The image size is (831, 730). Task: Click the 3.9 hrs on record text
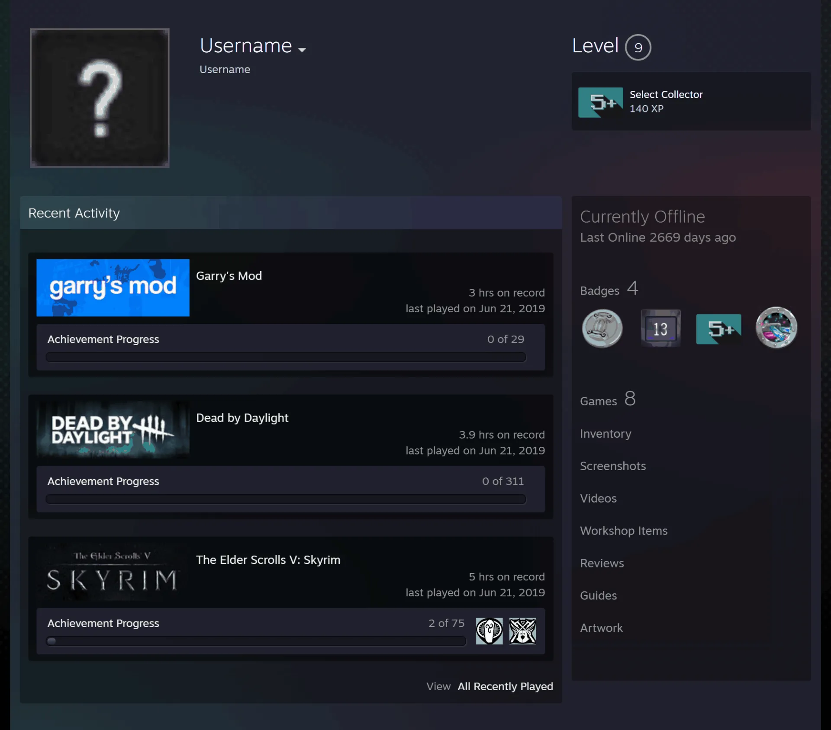[x=502, y=435]
